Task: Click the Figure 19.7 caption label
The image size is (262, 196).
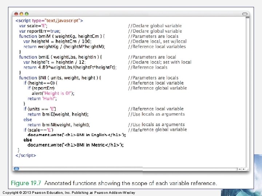Action: (x=26, y=183)
